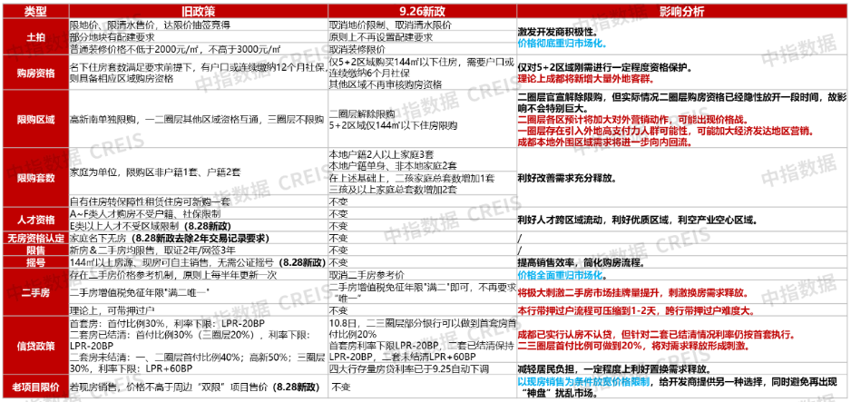This screenshot has width=851, height=402.
Task: Click text '提高销售效率，简化购房流程。'
Action: (582, 263)
